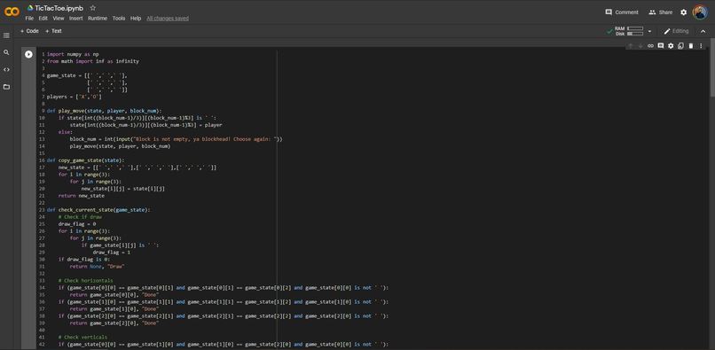Click the 'return new_state' line
This screenshot has height=350, width=715.
tap(81, 196)
